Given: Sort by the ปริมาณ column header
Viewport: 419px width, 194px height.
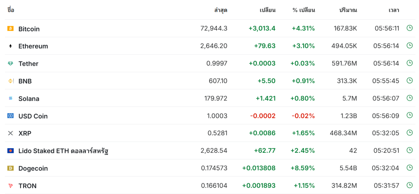Looking at the screenshot, I should click(x=348, y=10).
